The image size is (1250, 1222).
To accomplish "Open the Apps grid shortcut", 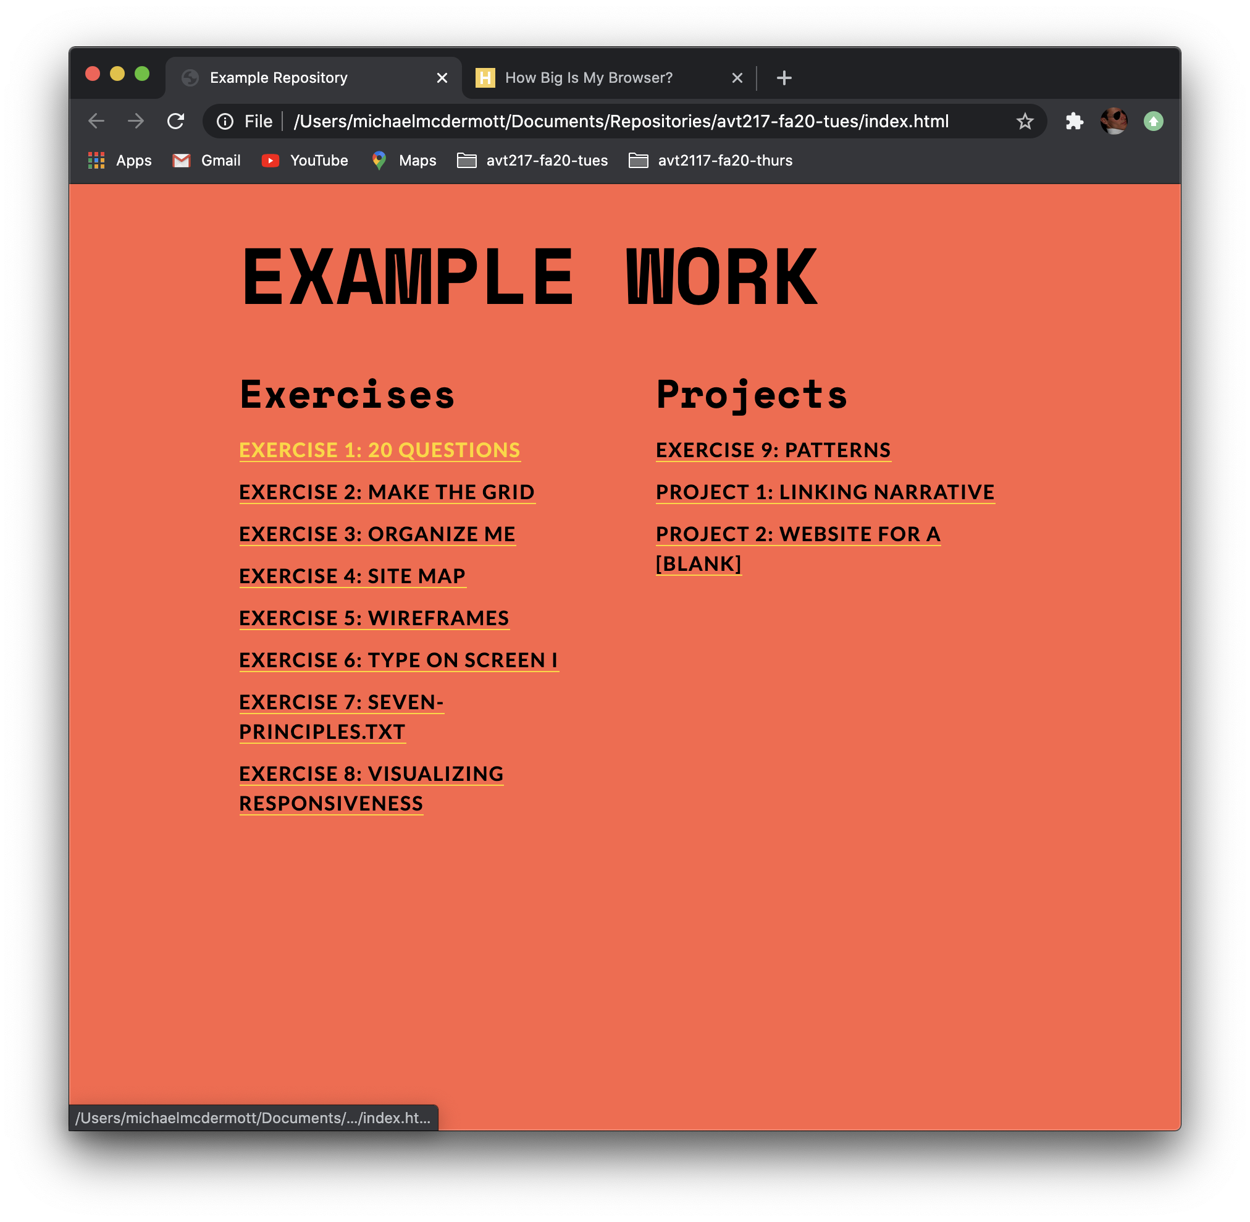I will pos(120,161).
